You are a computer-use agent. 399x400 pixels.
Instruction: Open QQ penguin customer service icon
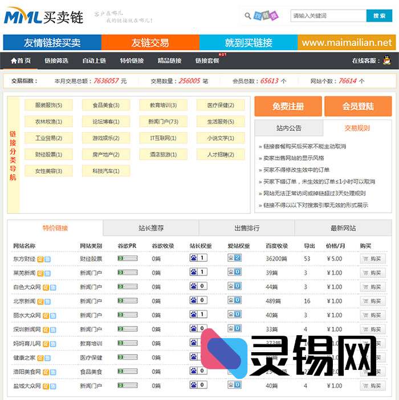pos(386,60)
